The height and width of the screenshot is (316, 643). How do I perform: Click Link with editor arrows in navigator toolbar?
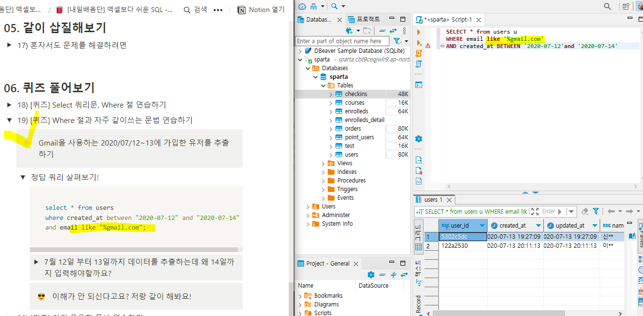tap(393, 31)
